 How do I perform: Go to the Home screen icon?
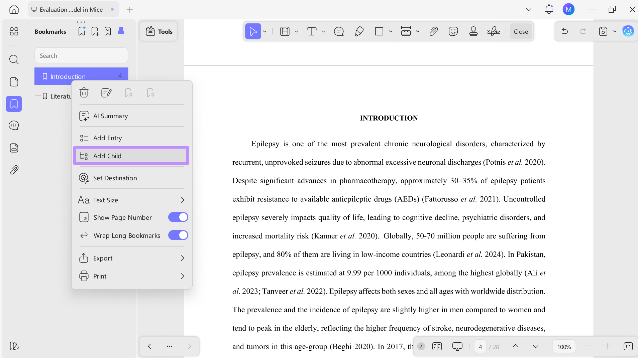[14, 9]
